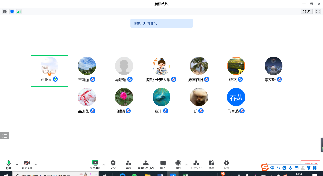Image resolution: width=323 pixels, height=176 pixels.
Task: Open the Manage Members panel
Action: coord(146,164)
